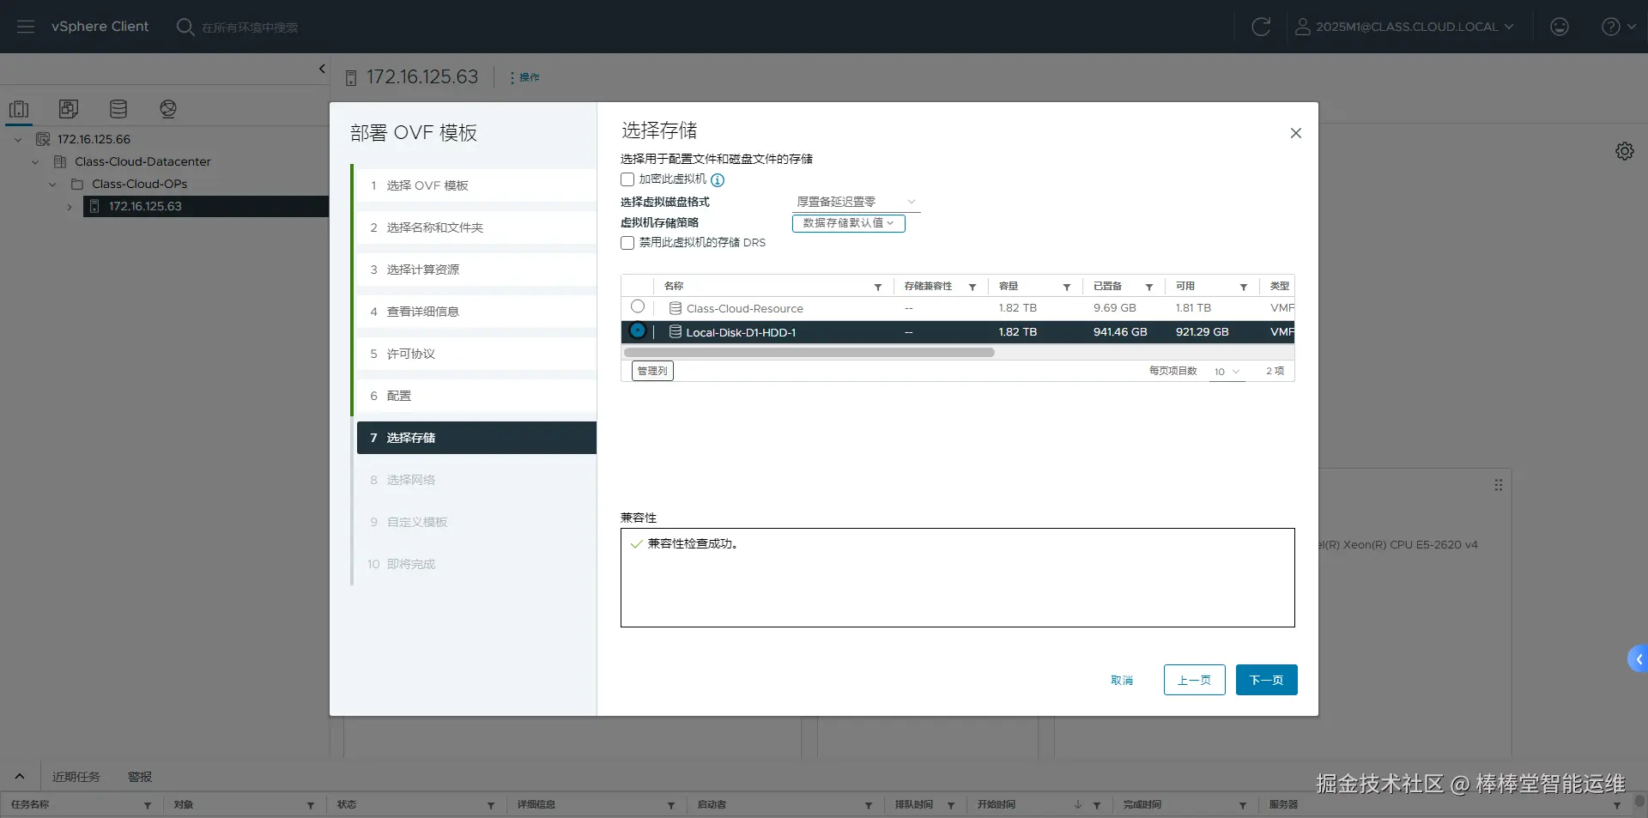Expand the 172.16.125.63 host node
Viewport: 1648px width, 818px height.
(70, 206)
